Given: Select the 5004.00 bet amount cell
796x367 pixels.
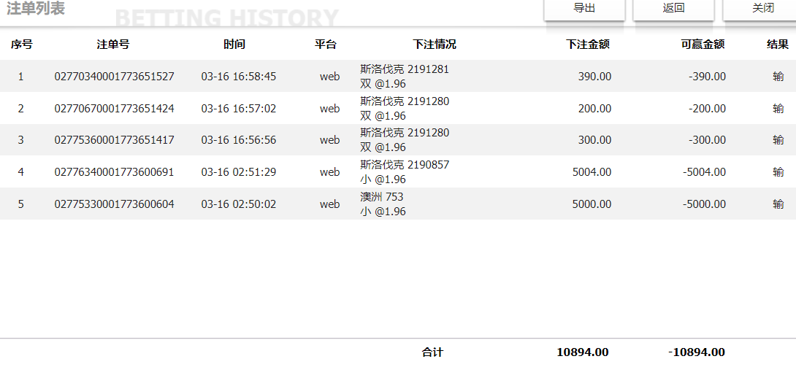Looking at the screenshot, I should click(x=592, y=172).
